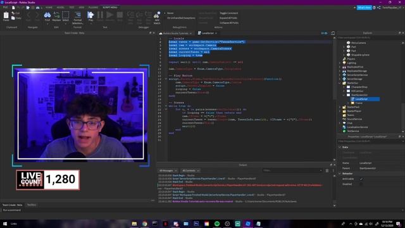Click the output Filter input field

[x=292, y=170]
